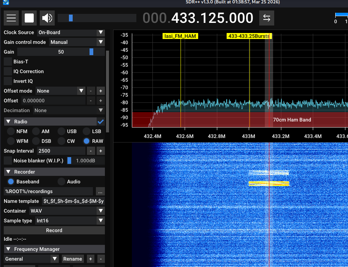Add new frequency list with plus
This screenshot has width=348, height=267.
[91, 259]
